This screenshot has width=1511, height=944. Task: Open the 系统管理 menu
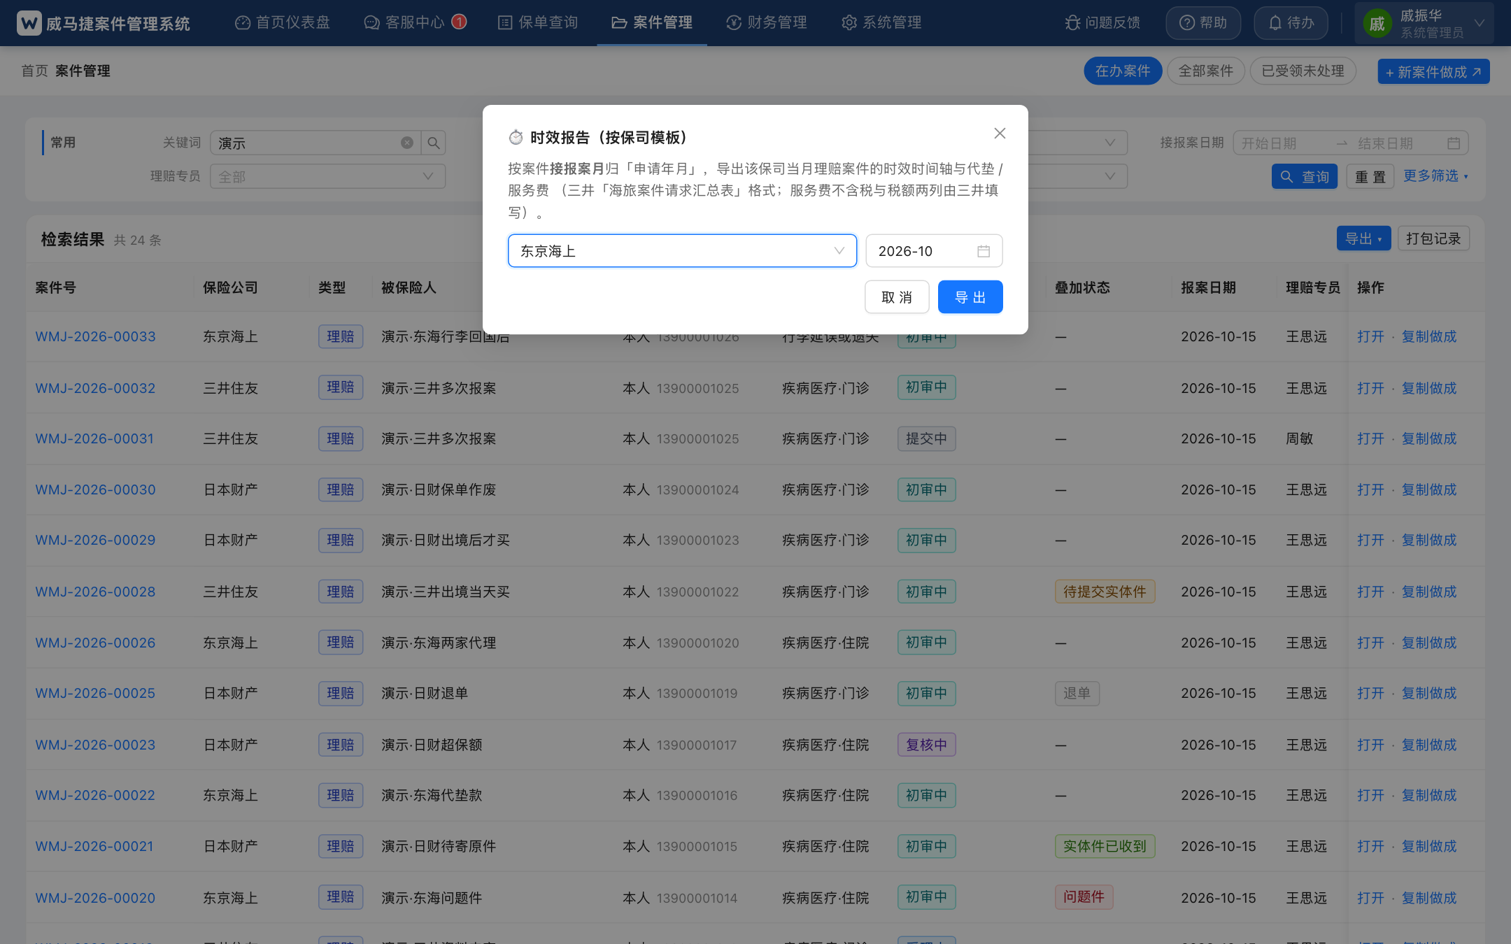pos(881,23)
